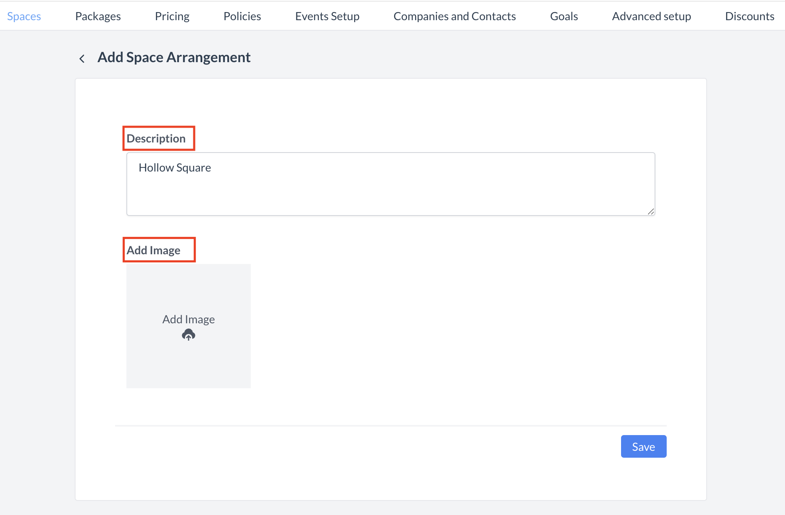Click the Description field label
Screen dimensions: 785x515
pyautogui.click(x=156, y=138)
